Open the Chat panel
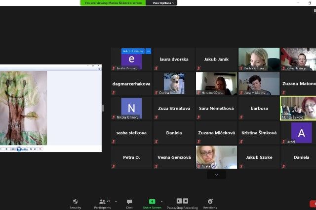316x210 pixels. pos(129,202)
